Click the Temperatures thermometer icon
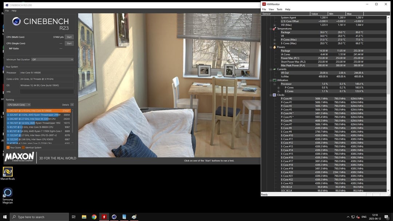The image size is (393, 221). 274,29
